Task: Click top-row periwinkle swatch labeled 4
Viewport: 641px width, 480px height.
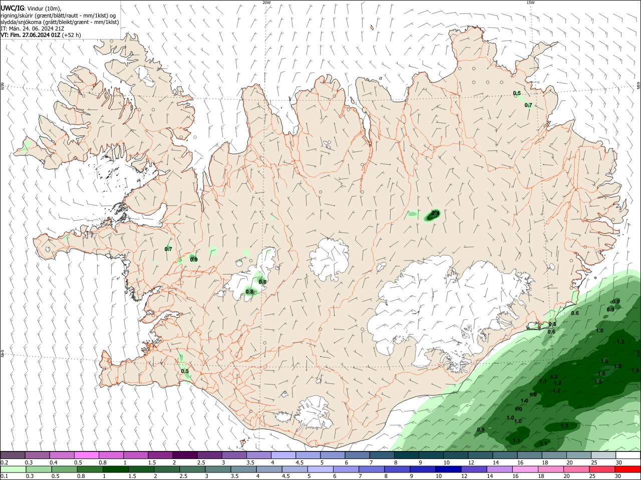Action: click(283, 455)
